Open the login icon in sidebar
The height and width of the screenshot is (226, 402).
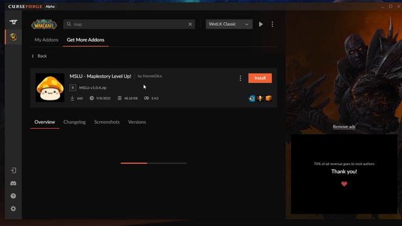pos(13,171)
